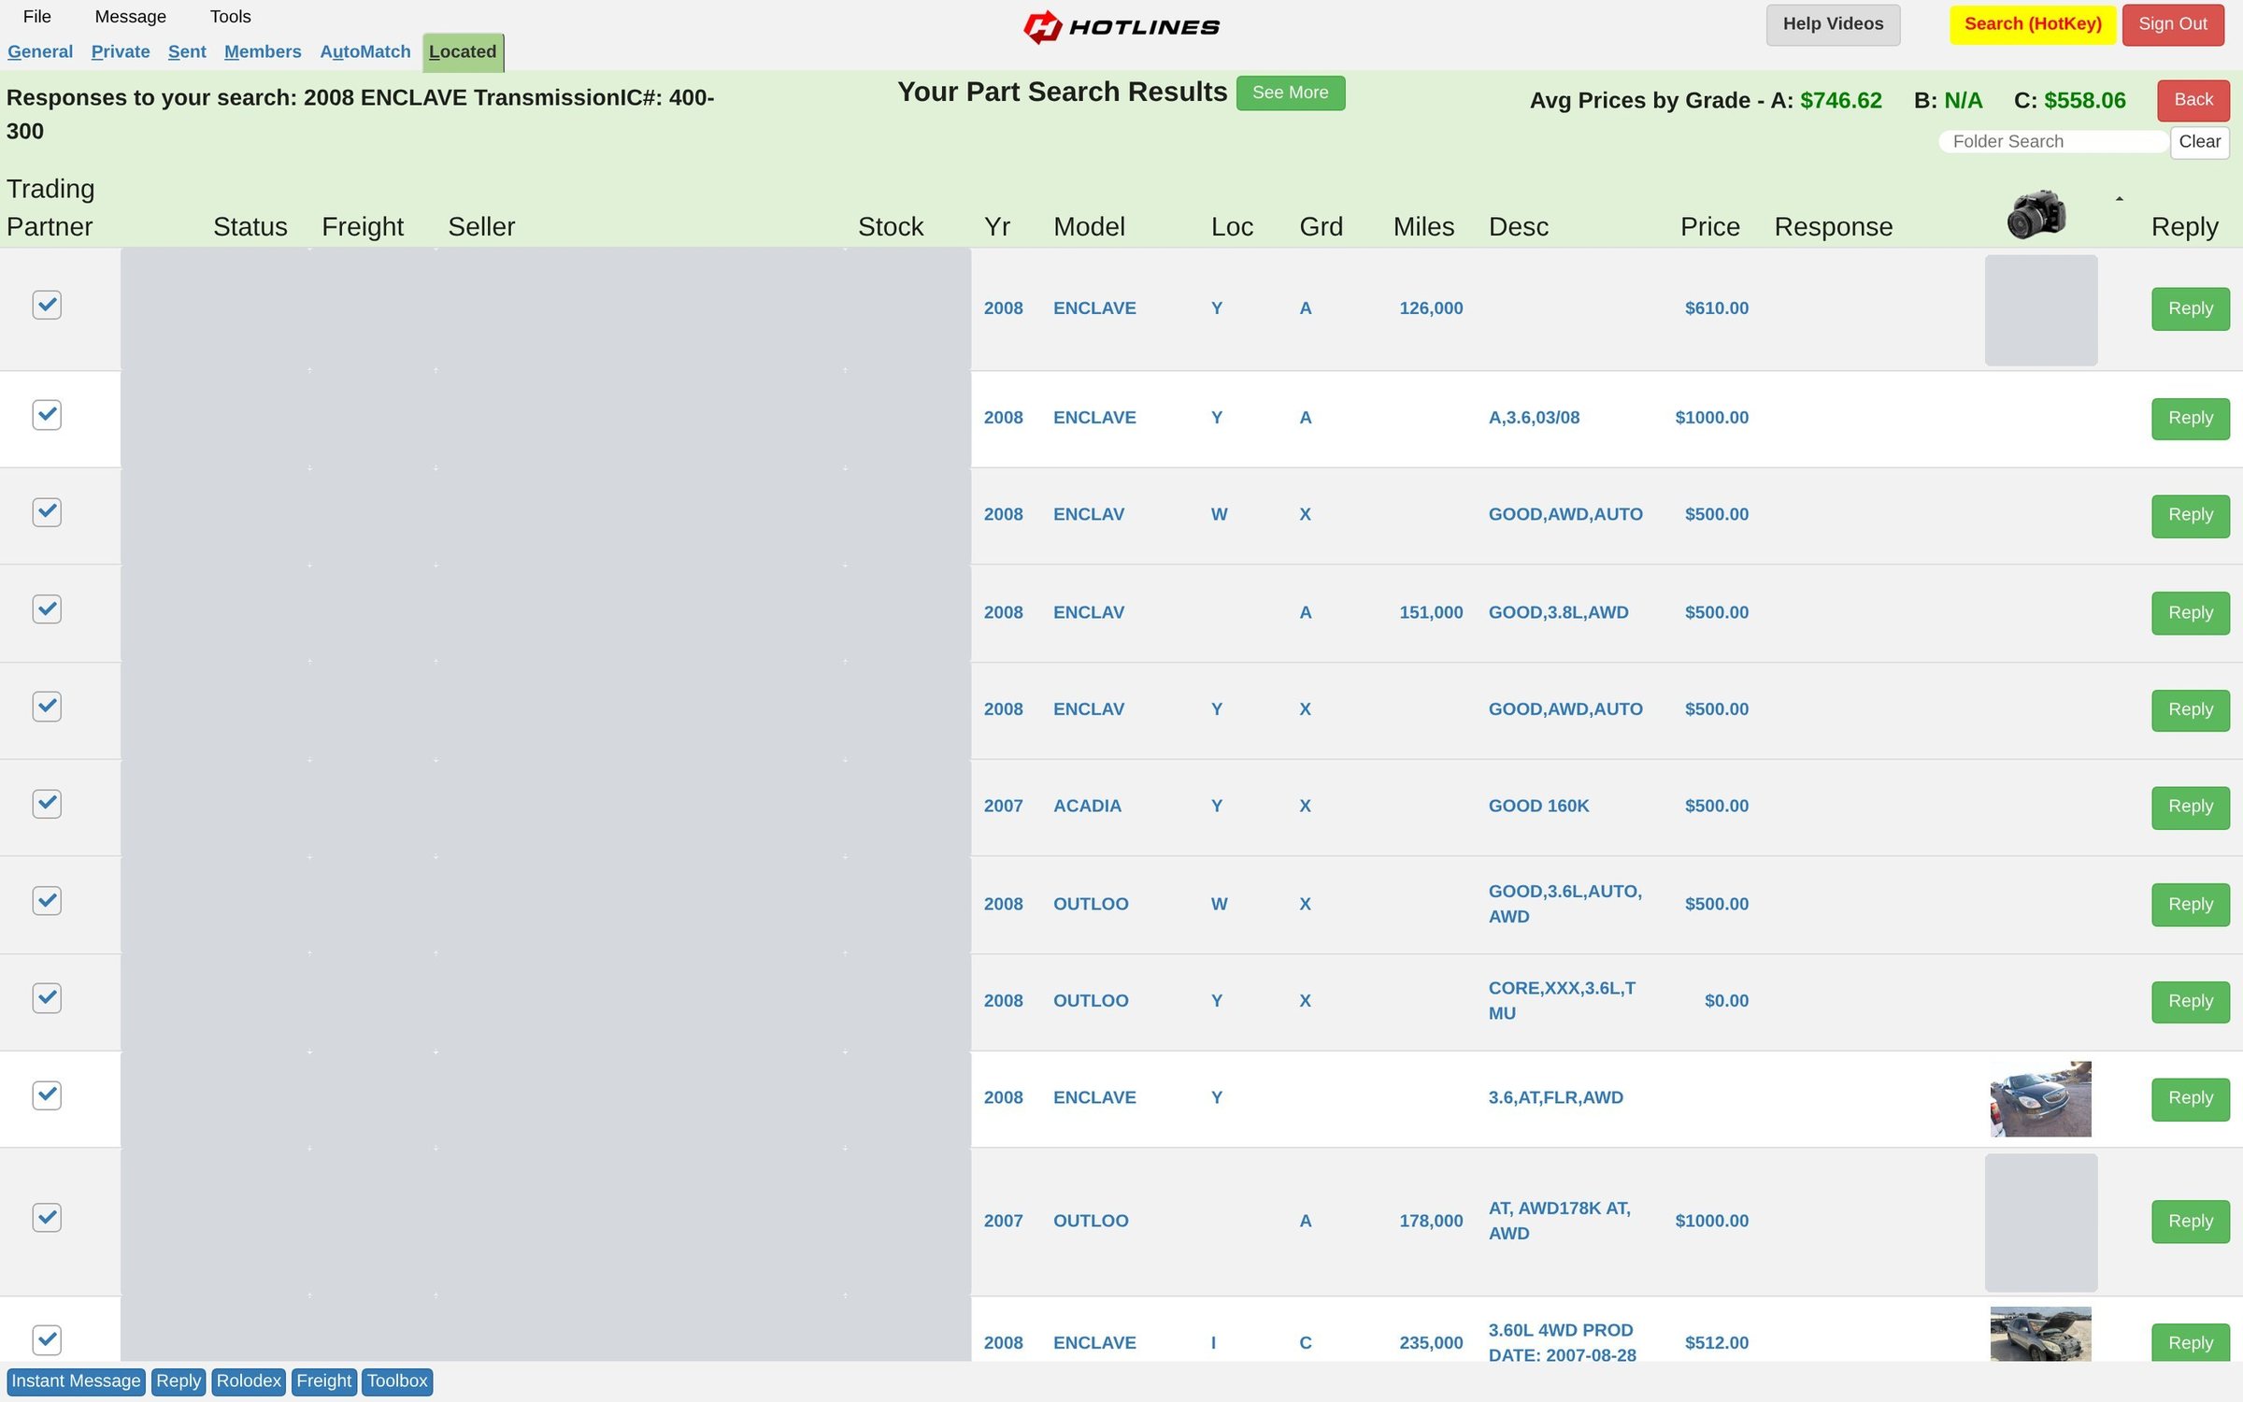The width and height of the screenshot is (2243, 1402).
Task: Open the Tools menu
Action: click(231, 17)
